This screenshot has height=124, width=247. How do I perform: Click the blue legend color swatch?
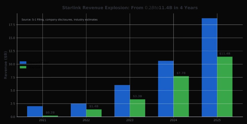coord(23,62)
